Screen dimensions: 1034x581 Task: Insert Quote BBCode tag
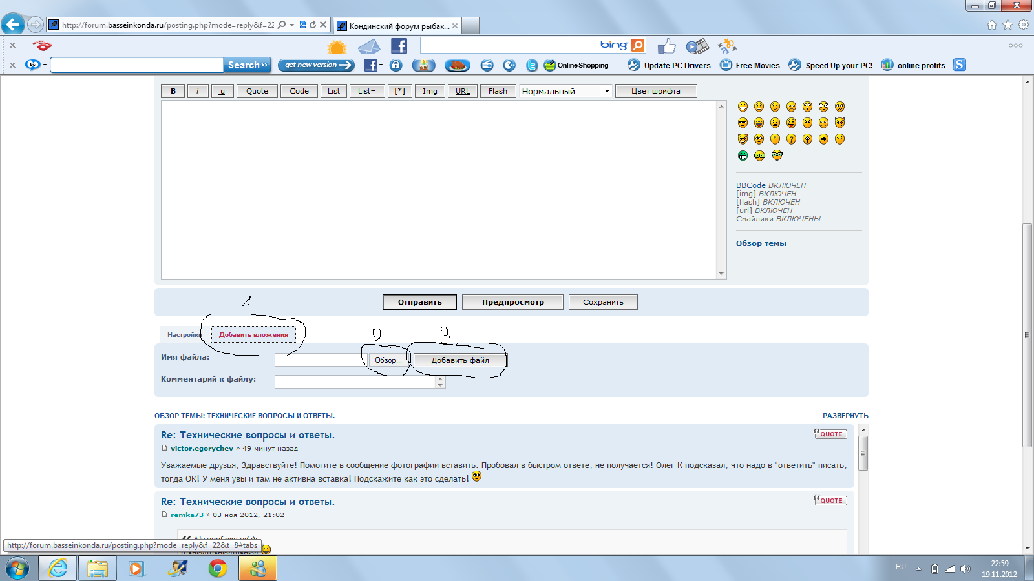click(257, 91)
